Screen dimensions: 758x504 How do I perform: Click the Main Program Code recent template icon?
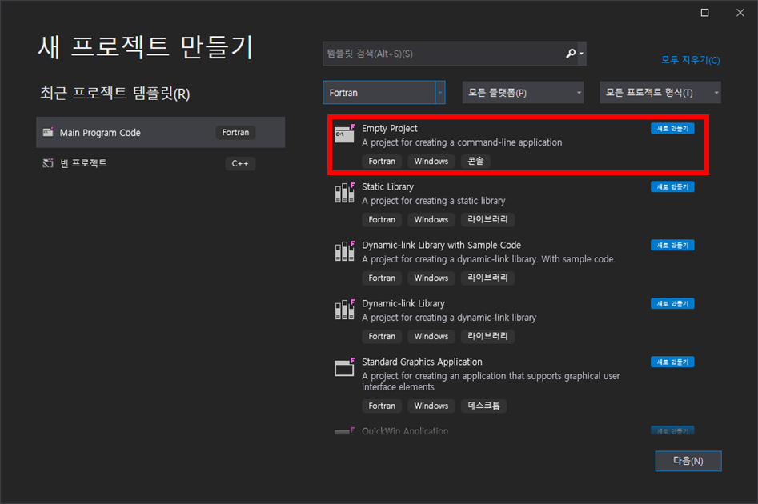(48, 132)
